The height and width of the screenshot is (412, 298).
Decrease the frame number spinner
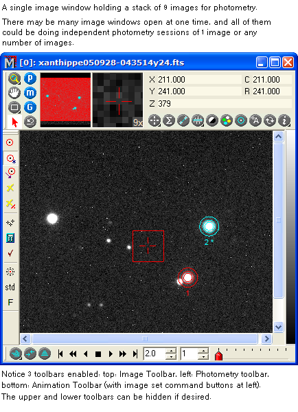[203, 356]
